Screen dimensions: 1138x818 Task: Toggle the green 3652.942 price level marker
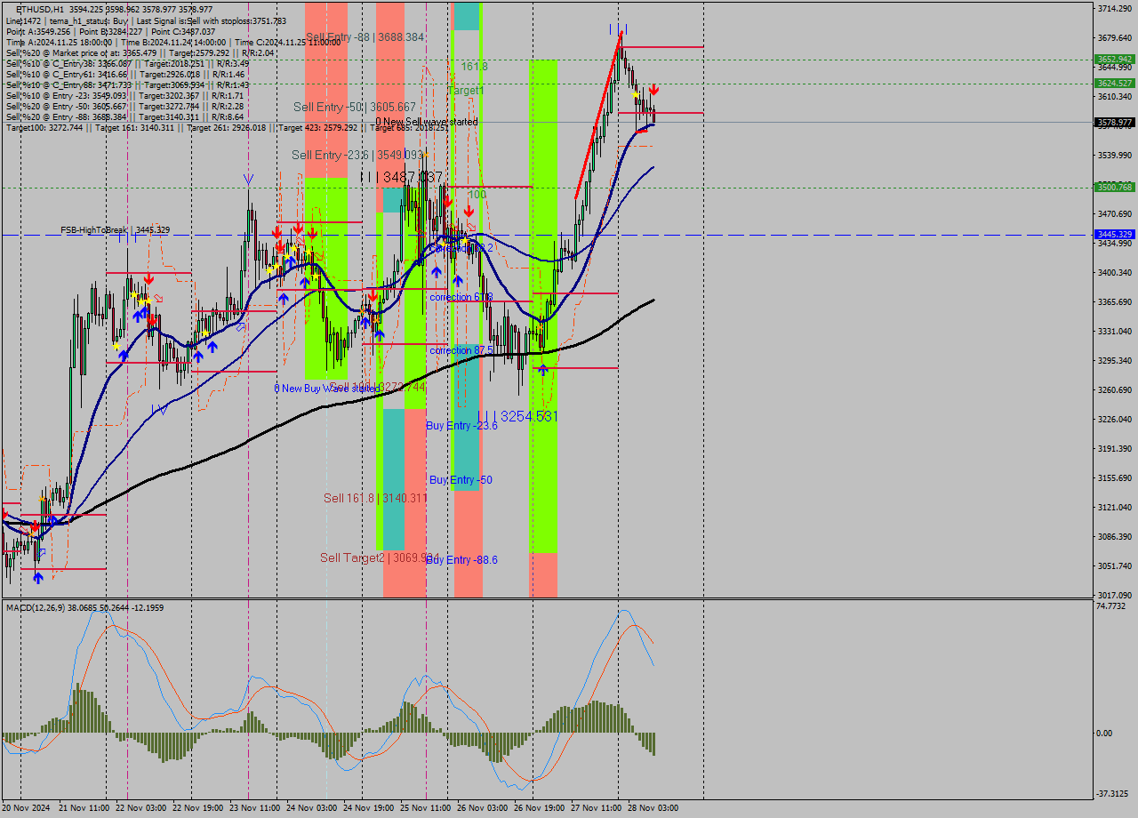tap(1114, 60)
